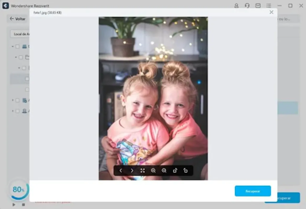Tick the checkbox beside the folder icon
This screenshot has height=209, width=306.
(21, 57)
